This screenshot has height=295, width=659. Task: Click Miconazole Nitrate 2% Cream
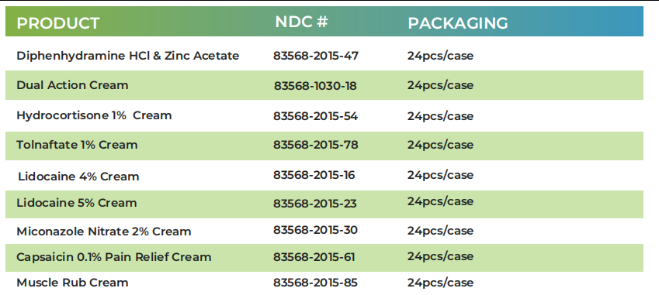(x=104, y=232)
